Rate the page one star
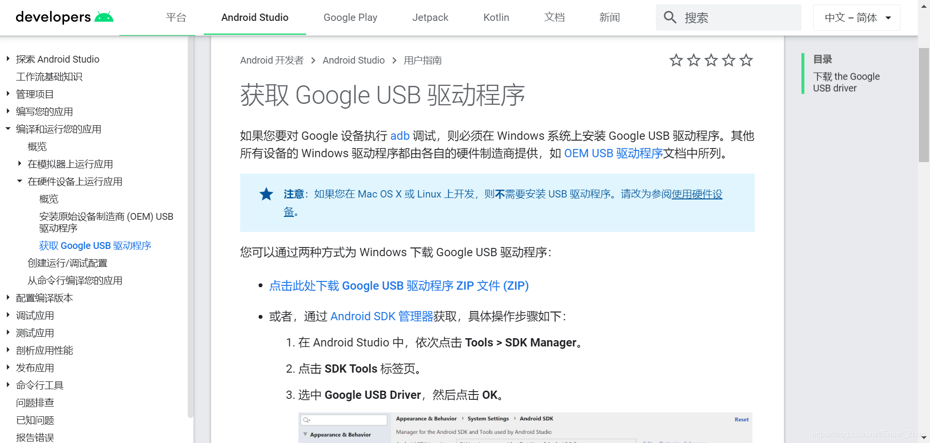The image size is (930, 443). 676,60
